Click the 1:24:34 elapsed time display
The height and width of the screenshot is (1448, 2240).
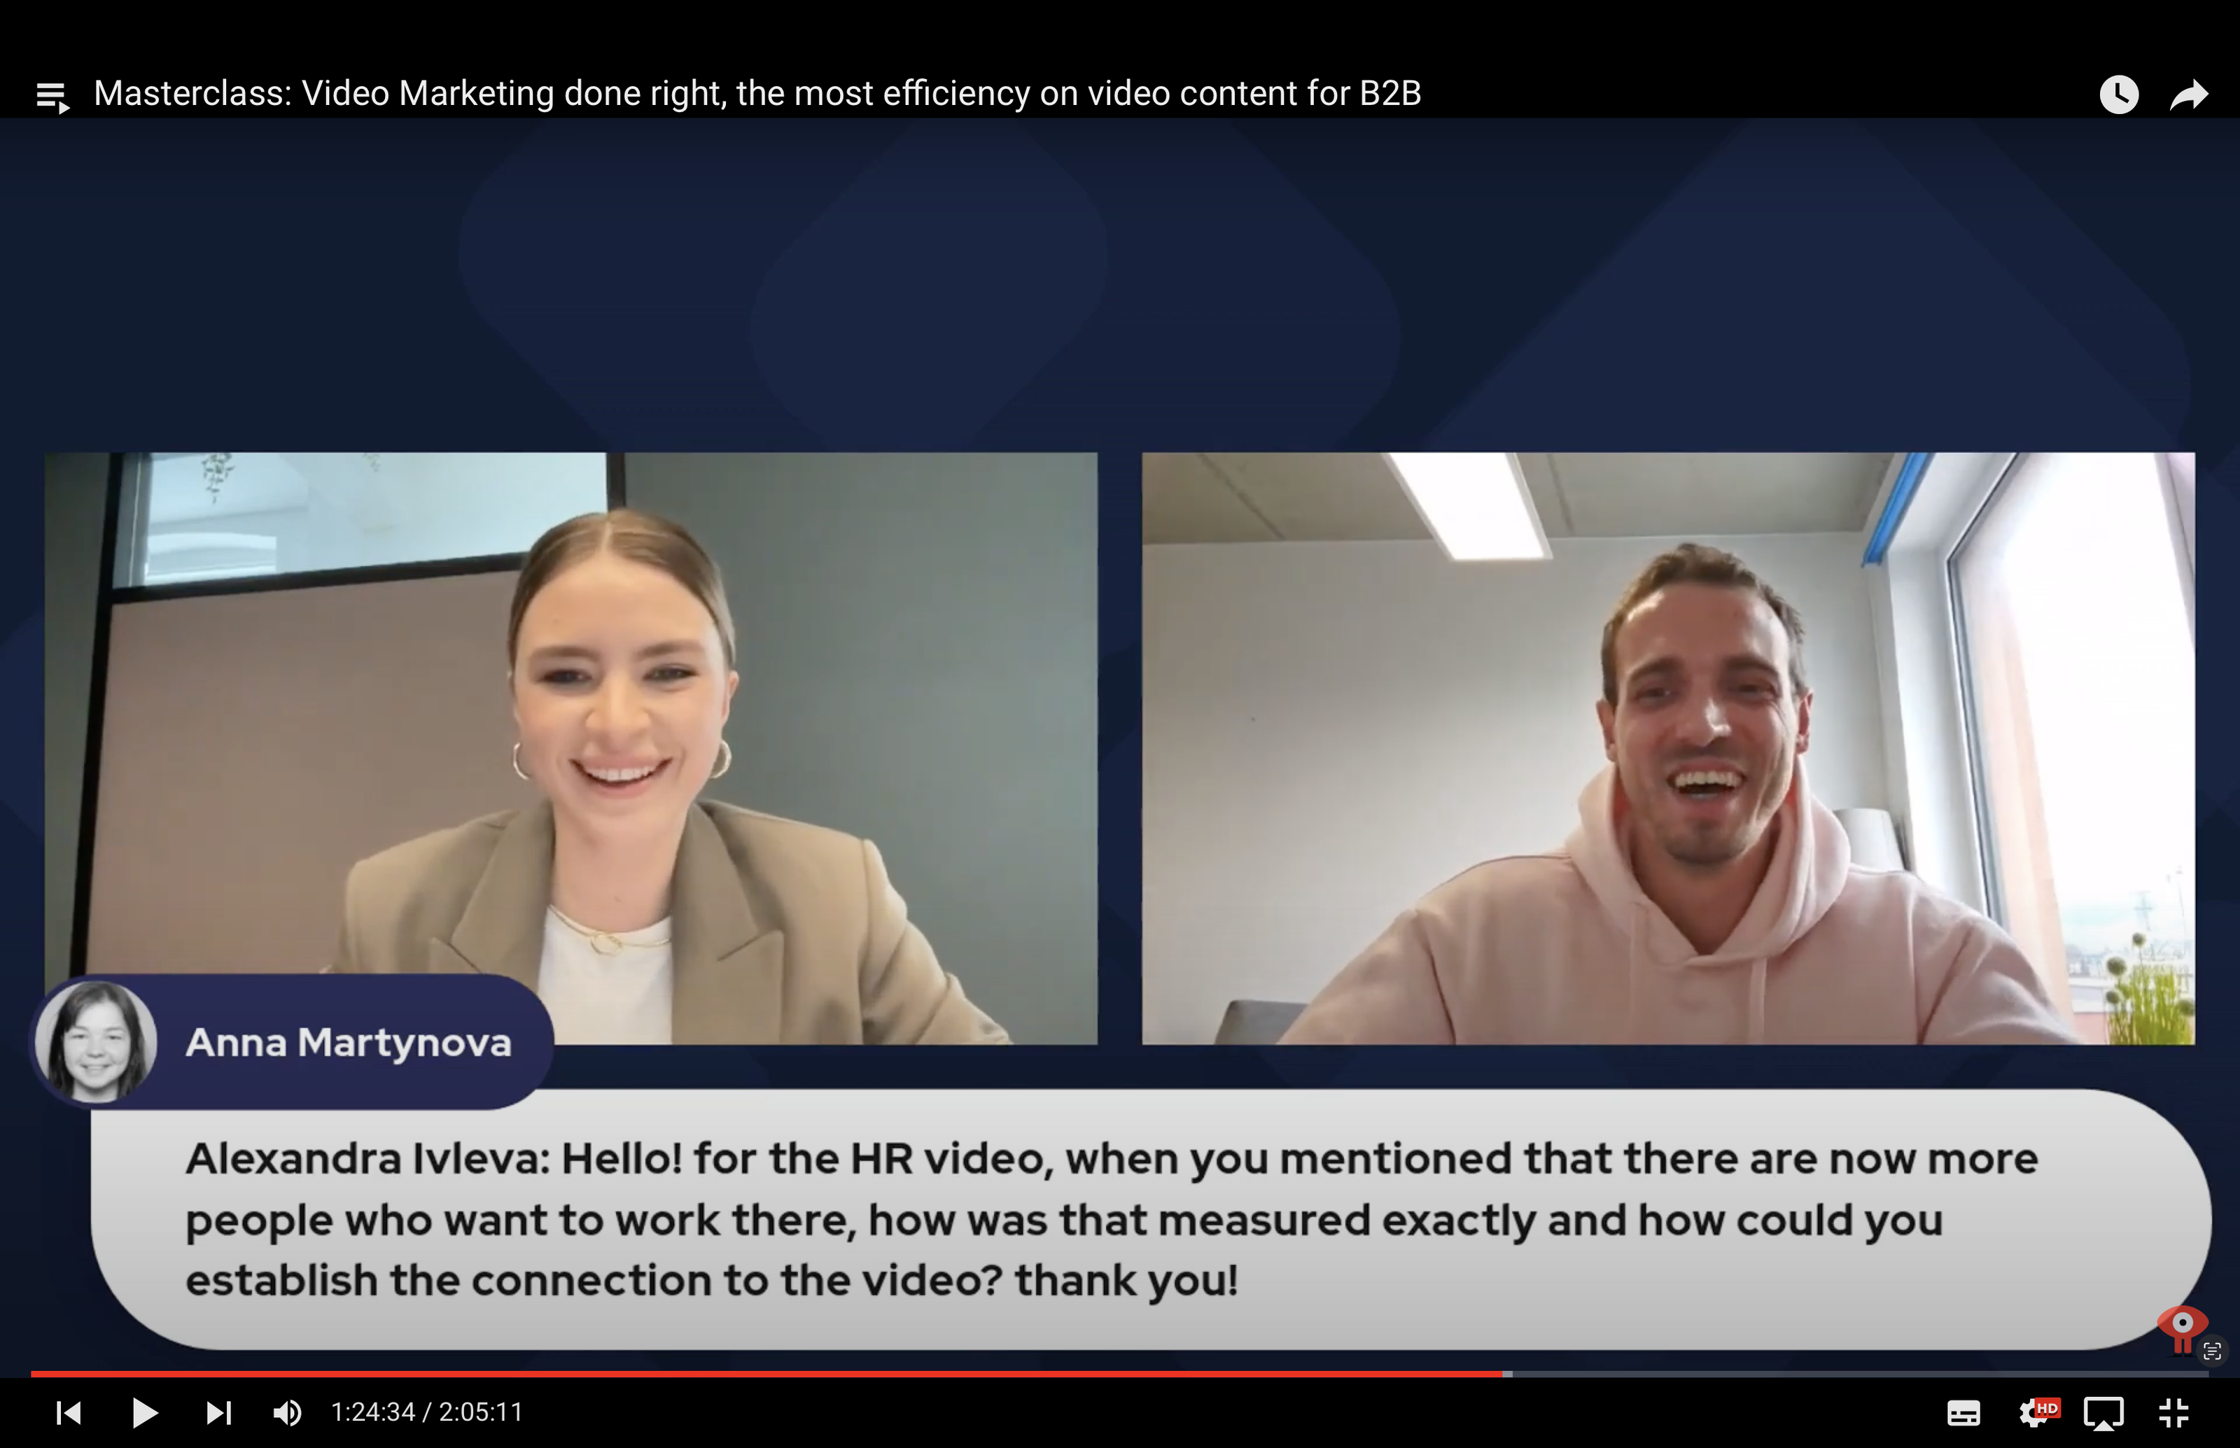point(372,1412)
